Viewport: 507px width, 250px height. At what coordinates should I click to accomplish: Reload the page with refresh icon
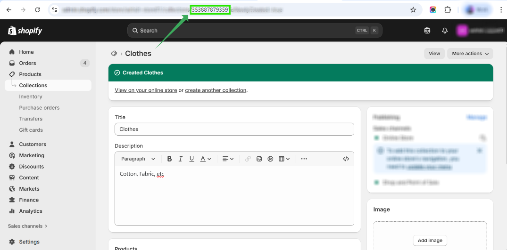click(x=38, y=10)
